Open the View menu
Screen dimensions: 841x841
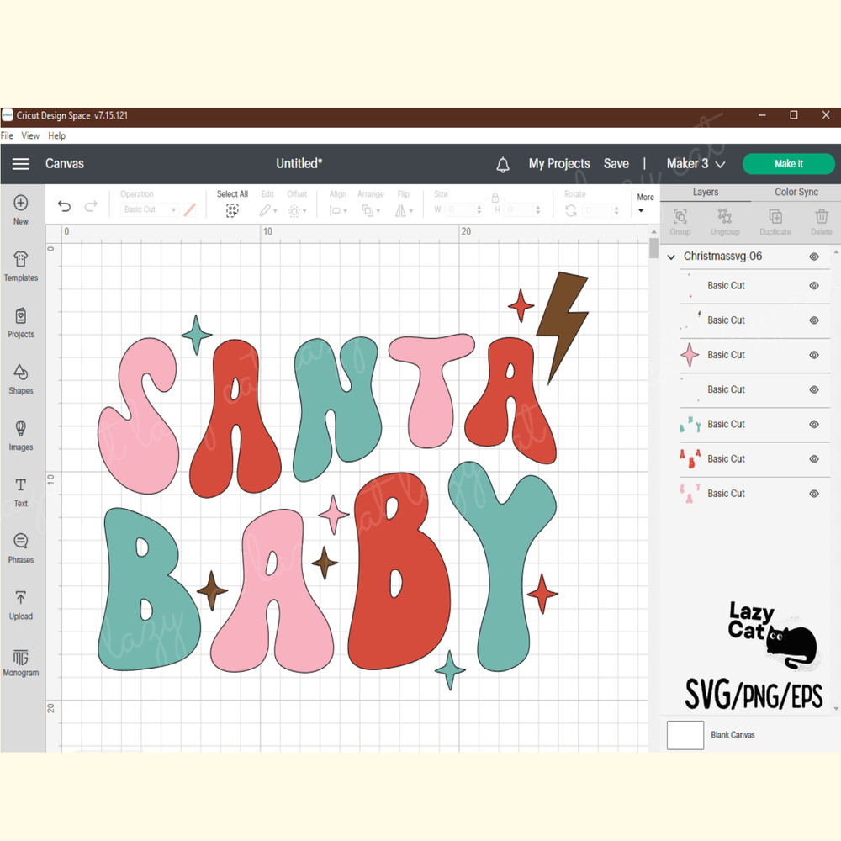click(30, 135)
